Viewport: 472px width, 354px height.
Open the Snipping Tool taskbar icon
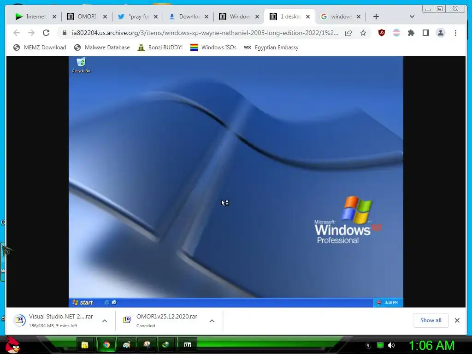tap(147, 345)
